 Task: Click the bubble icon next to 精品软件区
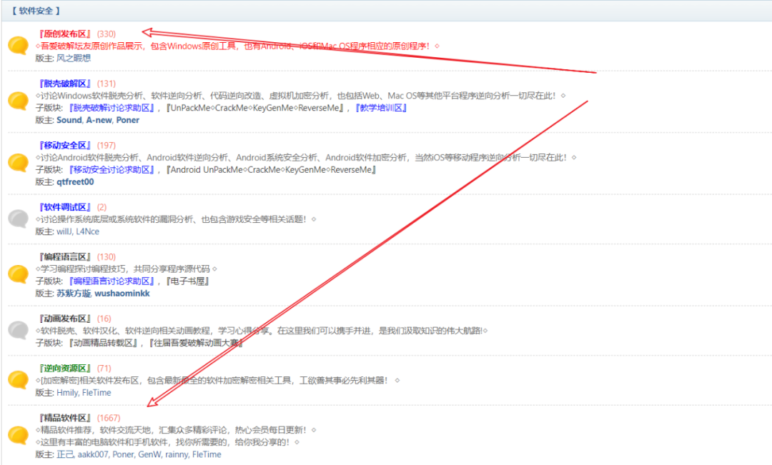(18, 435)
